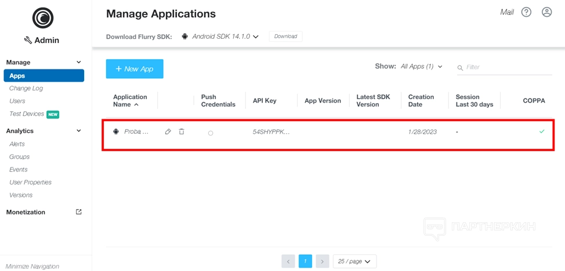Go to Test Devices menu item
Screen dimensions: 565x271
click(x=27, y=114)
